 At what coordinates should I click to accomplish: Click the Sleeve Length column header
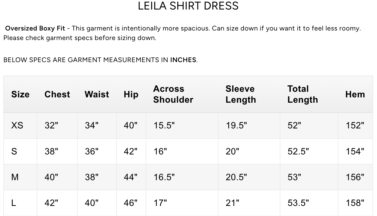(241, 94)
